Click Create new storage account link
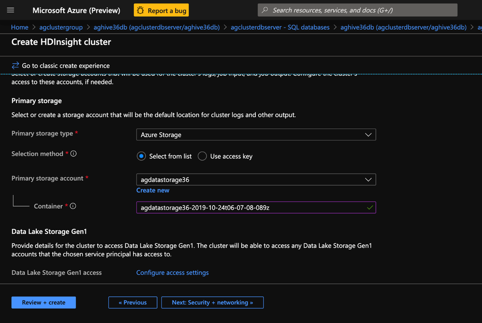The height and width of the screenshot is (323, 482). [x=153, y=190]
